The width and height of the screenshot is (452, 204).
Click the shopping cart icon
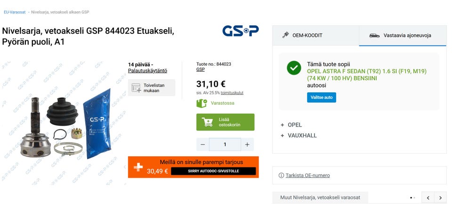(x=207, y=122)
